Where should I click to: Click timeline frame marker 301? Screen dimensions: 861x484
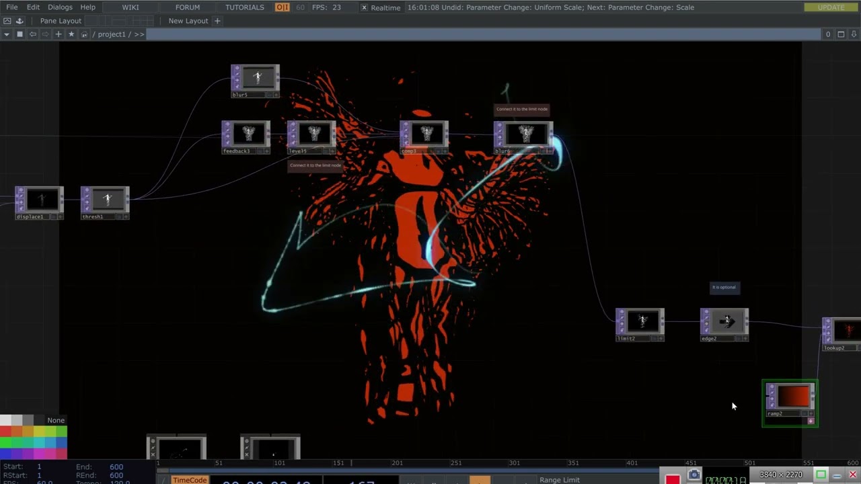515,463
